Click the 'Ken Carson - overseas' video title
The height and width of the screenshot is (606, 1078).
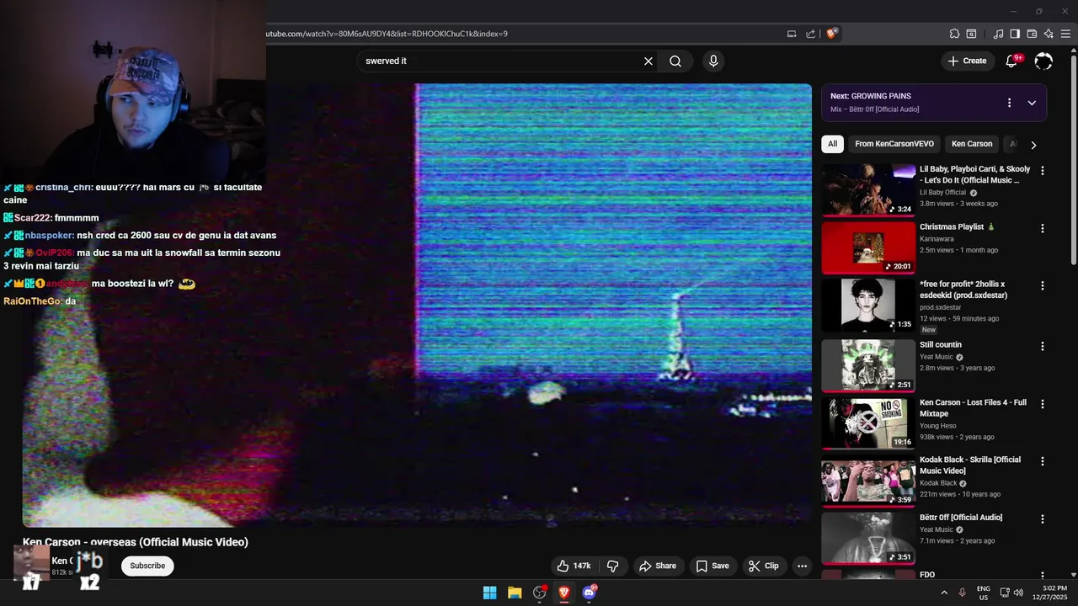(x=136, y=542)
